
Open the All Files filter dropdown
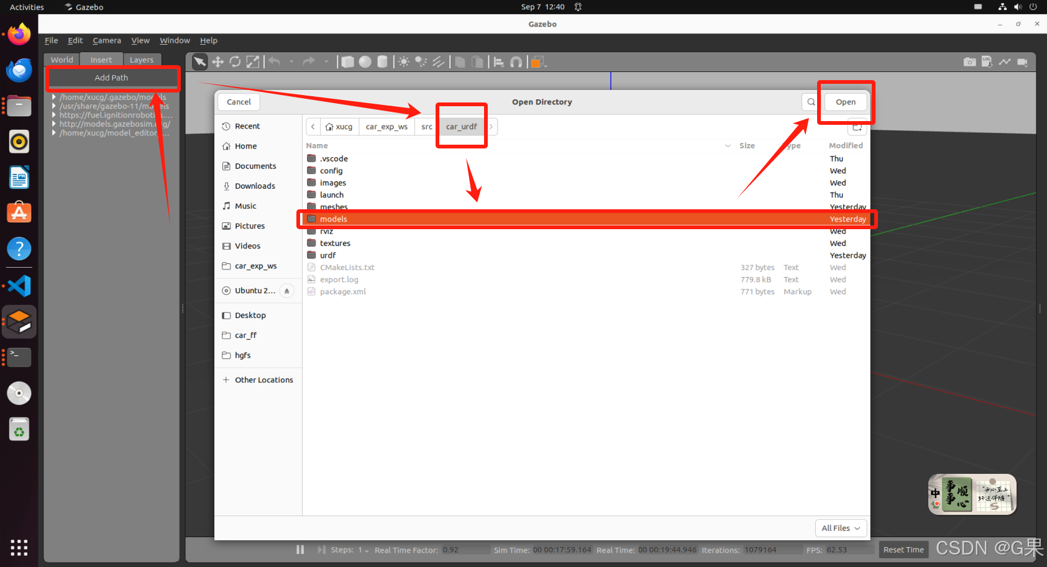tap(841, 528)
